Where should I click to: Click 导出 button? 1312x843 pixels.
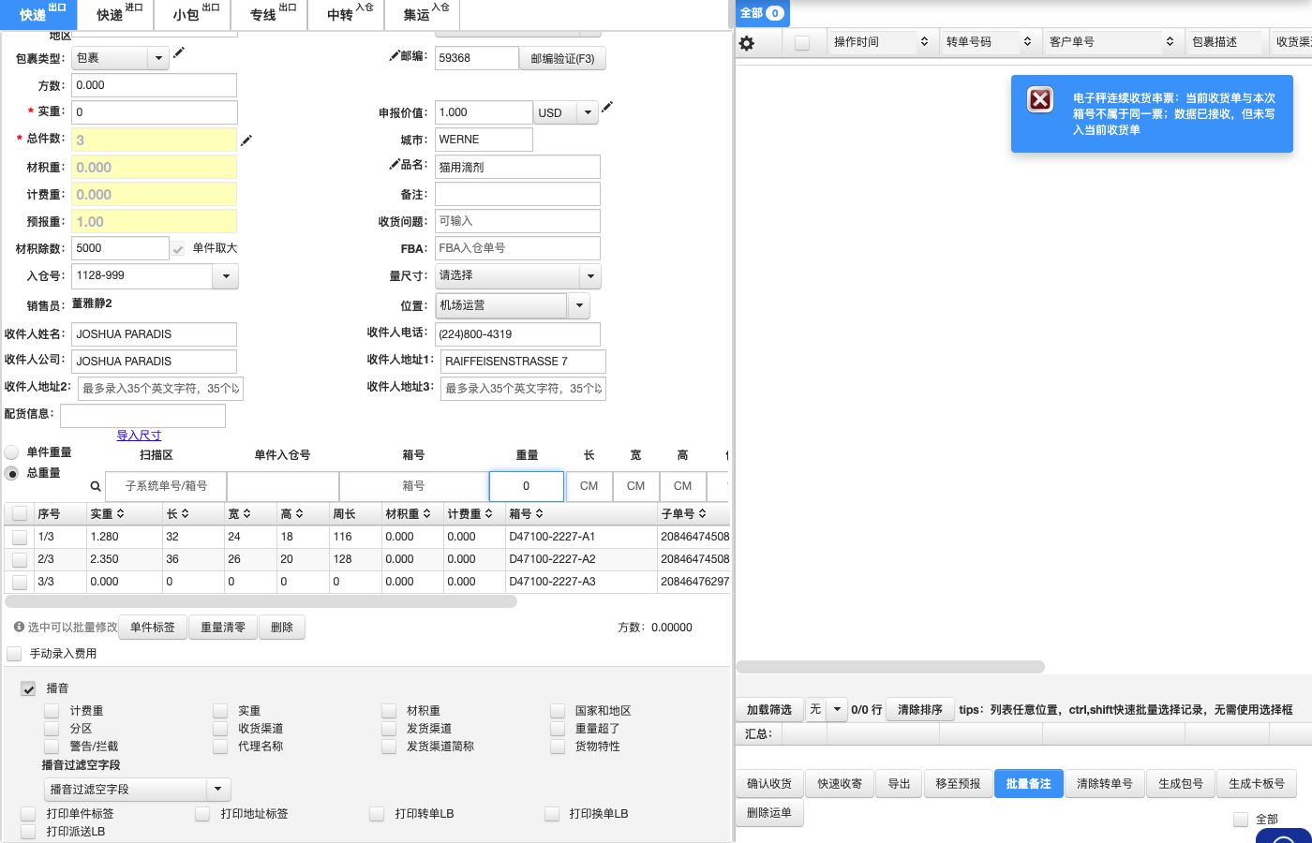[x=899, y=784]
